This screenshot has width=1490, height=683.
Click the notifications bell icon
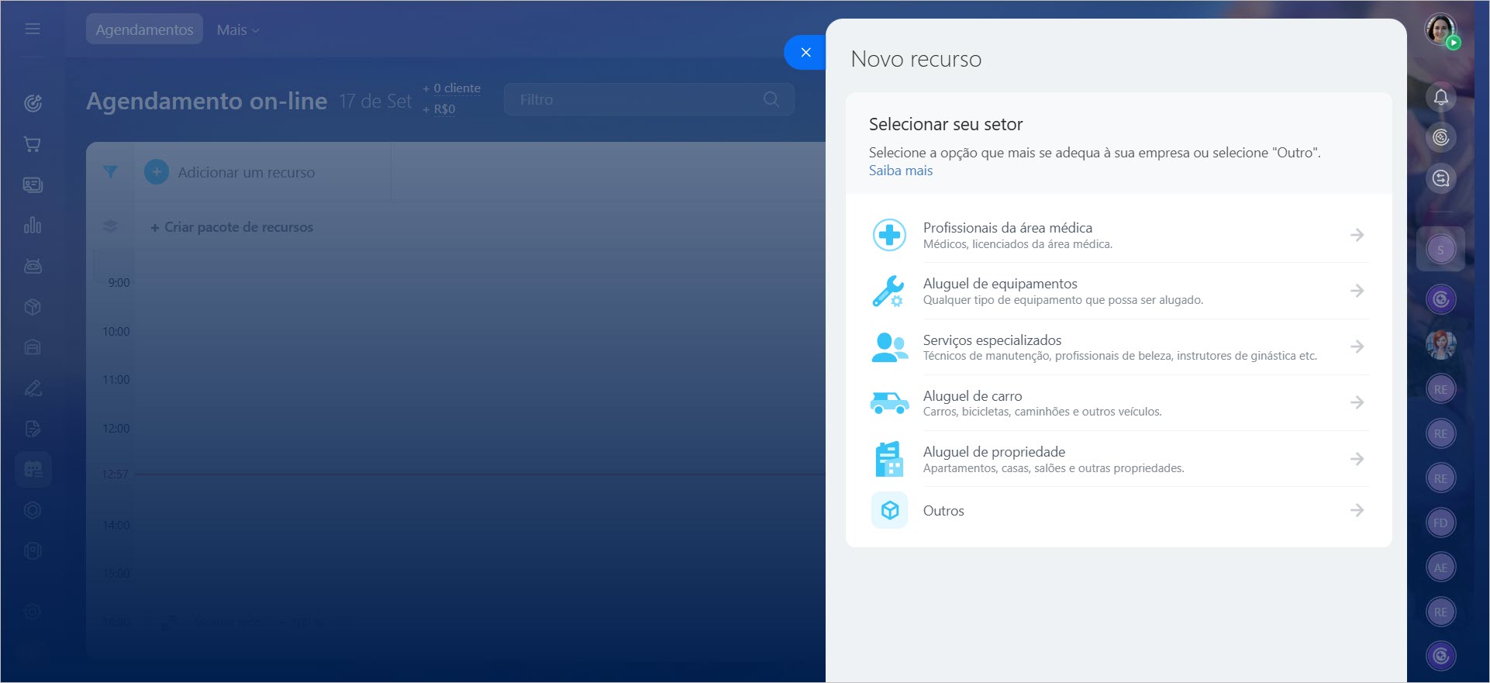pyautogui.click(x=1440, y=98)
